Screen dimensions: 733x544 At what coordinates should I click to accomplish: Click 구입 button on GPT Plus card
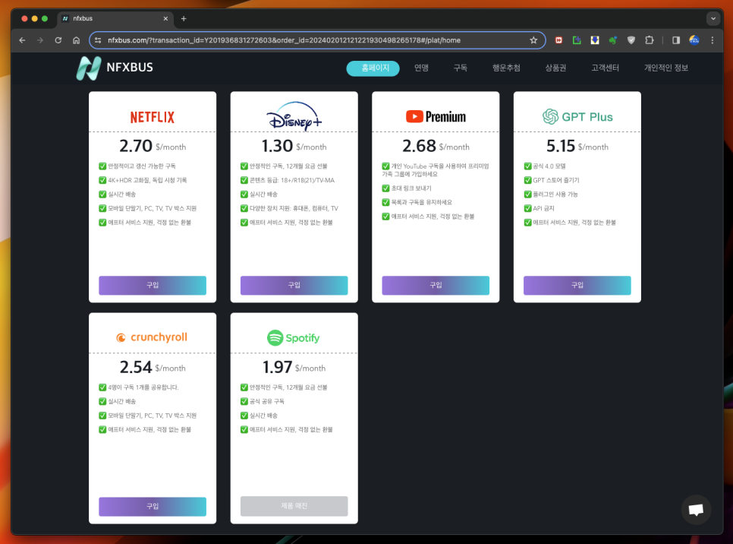point(577,285)
